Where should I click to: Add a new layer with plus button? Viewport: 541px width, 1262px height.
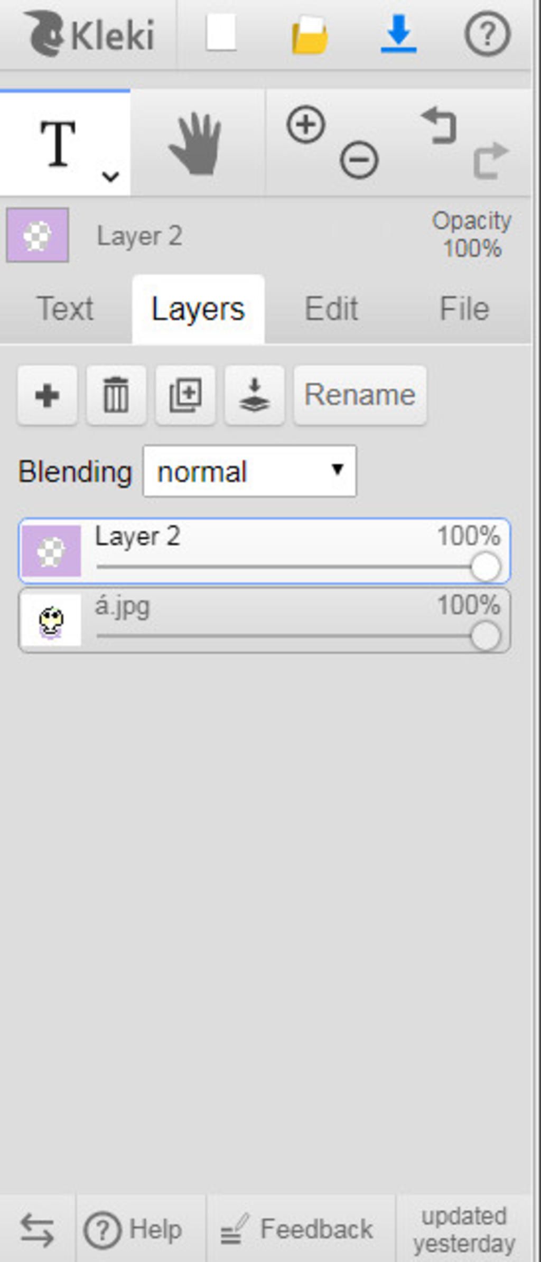(x=47, y=395)
